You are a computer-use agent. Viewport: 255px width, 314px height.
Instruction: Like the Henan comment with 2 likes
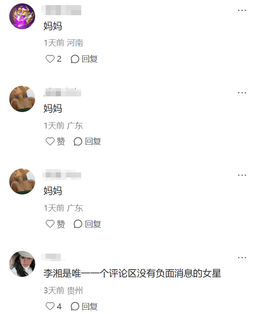point(50,59)
